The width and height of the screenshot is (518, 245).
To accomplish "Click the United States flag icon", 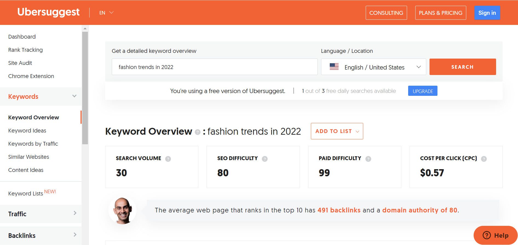I will coord(334,67).
